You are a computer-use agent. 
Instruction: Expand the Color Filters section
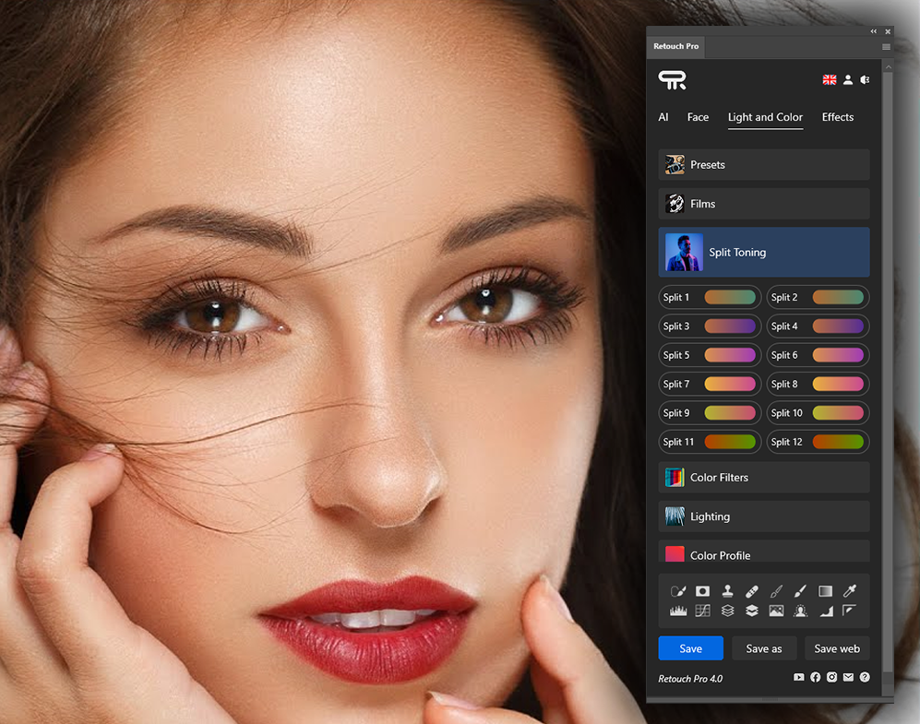coord(763,477)
